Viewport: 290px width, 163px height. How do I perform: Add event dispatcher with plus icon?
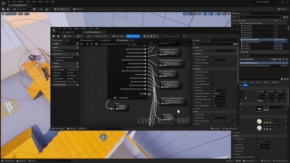(x=77, y=85)
